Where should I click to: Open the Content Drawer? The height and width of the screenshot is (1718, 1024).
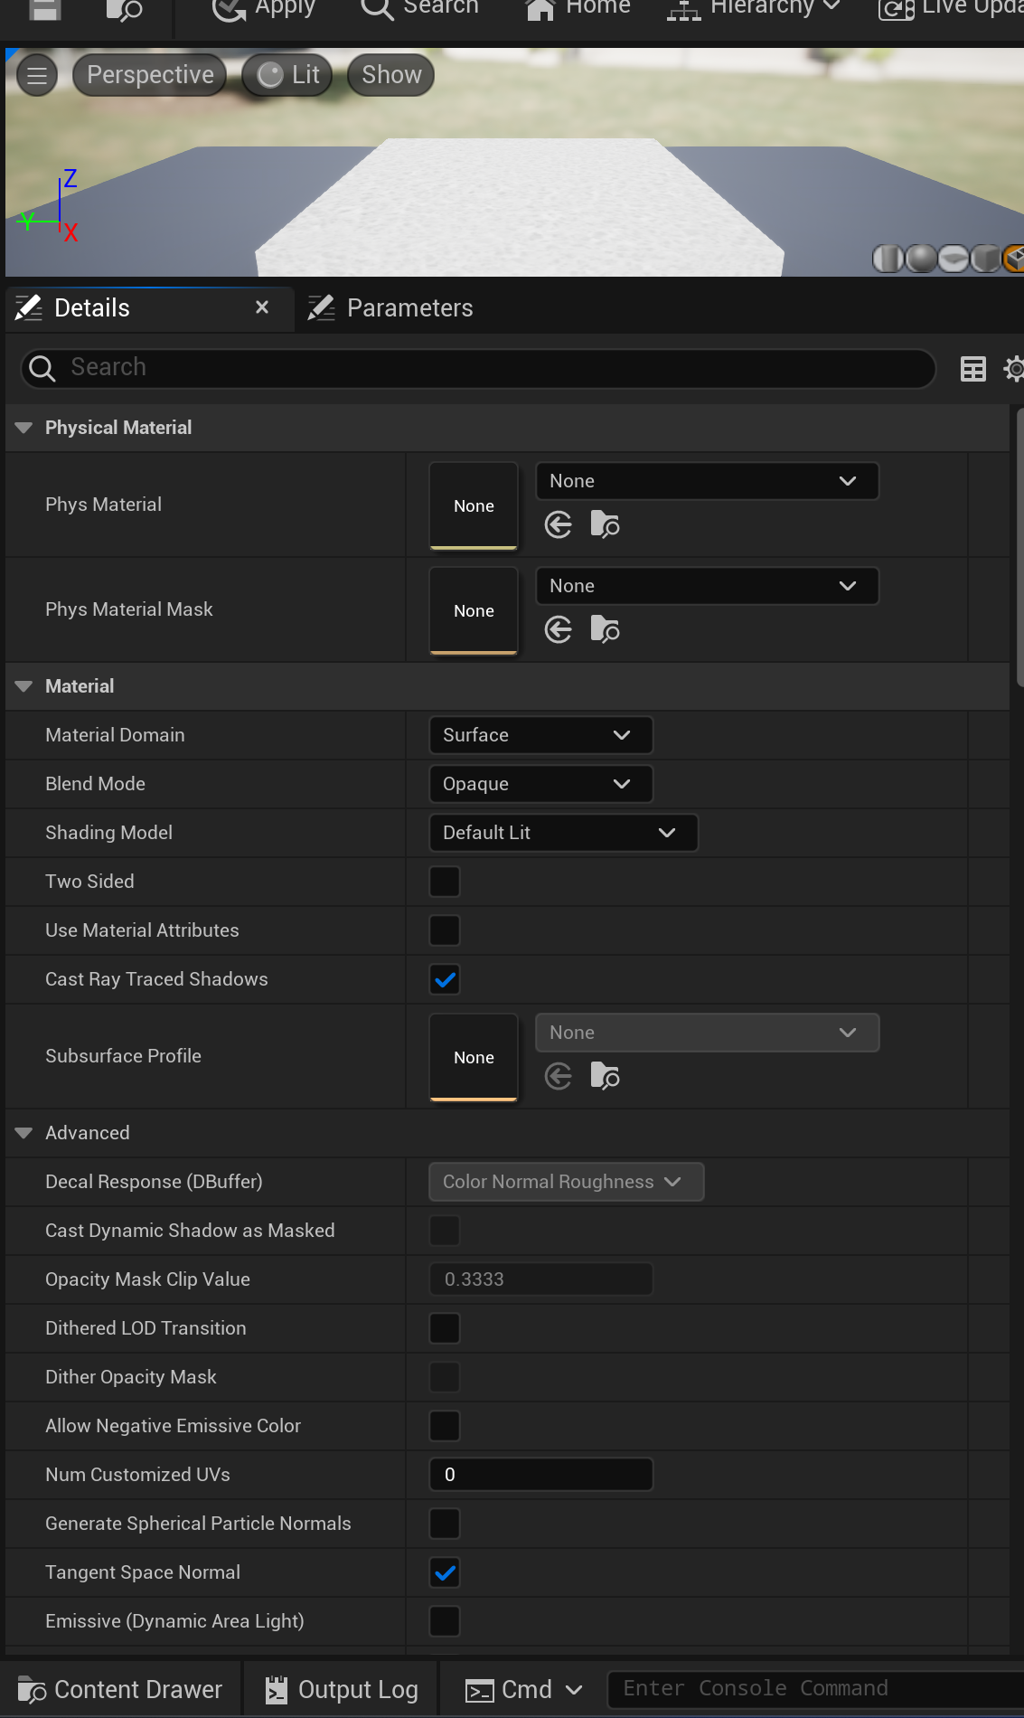point(121,1689)
